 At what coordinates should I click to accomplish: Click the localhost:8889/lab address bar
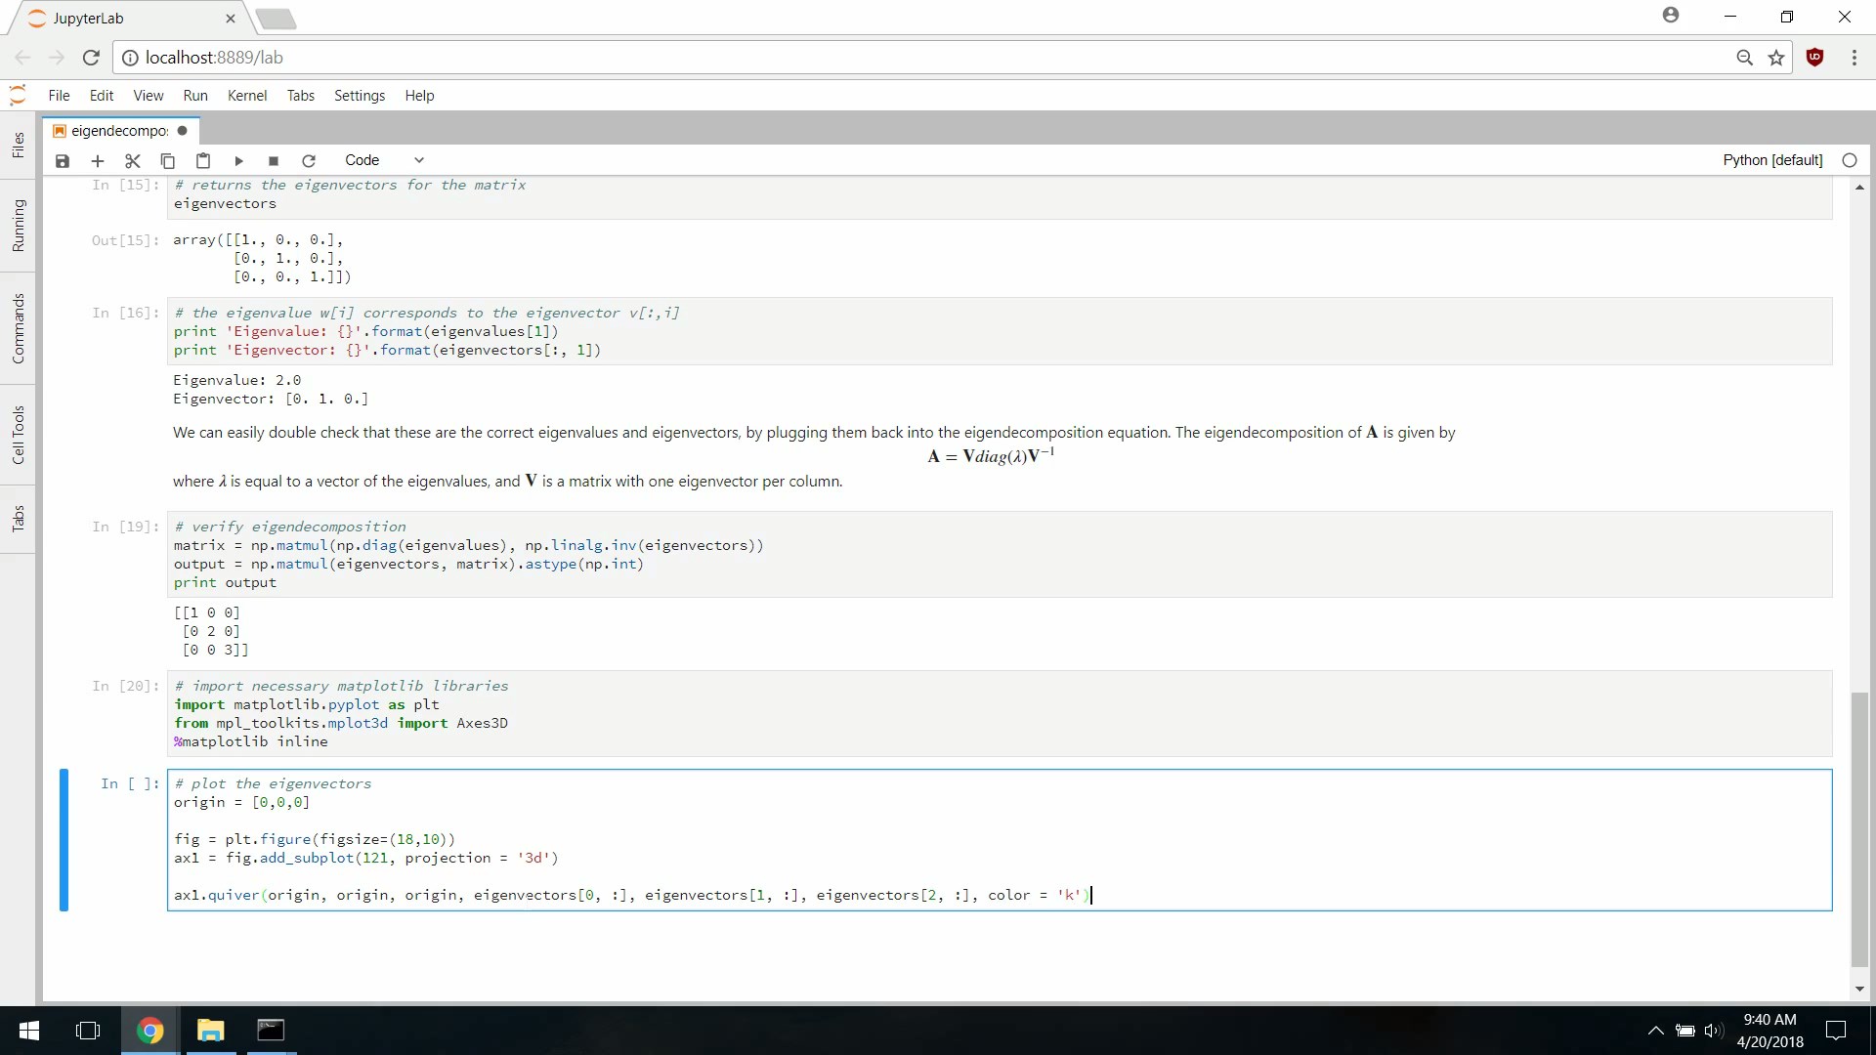(928, 58)
